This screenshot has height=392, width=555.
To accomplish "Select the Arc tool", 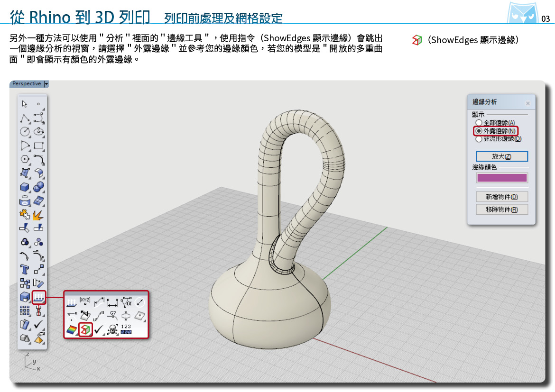I will coord(25,146).
